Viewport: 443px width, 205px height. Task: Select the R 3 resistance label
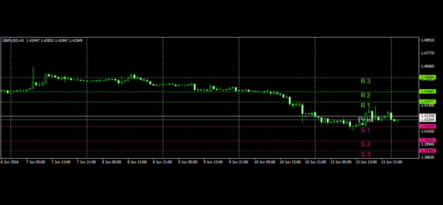(x=365, y=81)
